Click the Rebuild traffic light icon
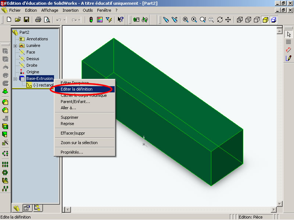 (91, 19)
